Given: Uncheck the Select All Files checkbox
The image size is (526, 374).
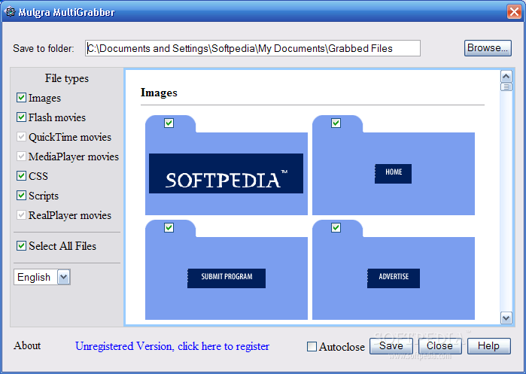Looking at the screenshot, I should 22,245.
